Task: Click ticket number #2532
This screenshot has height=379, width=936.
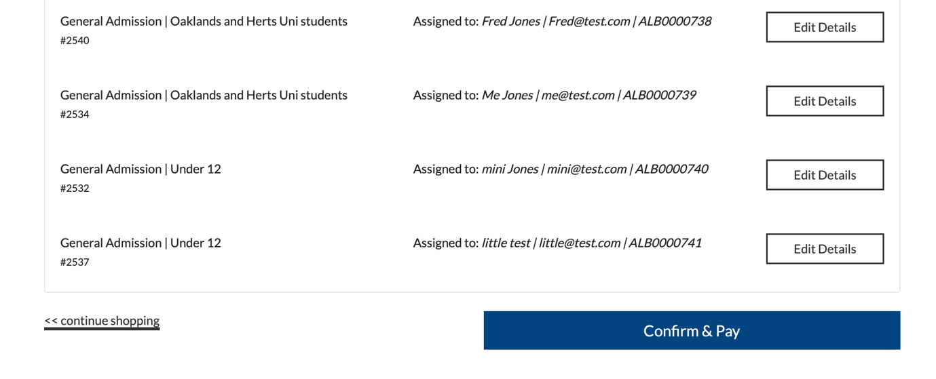Action: coord(75,188)
